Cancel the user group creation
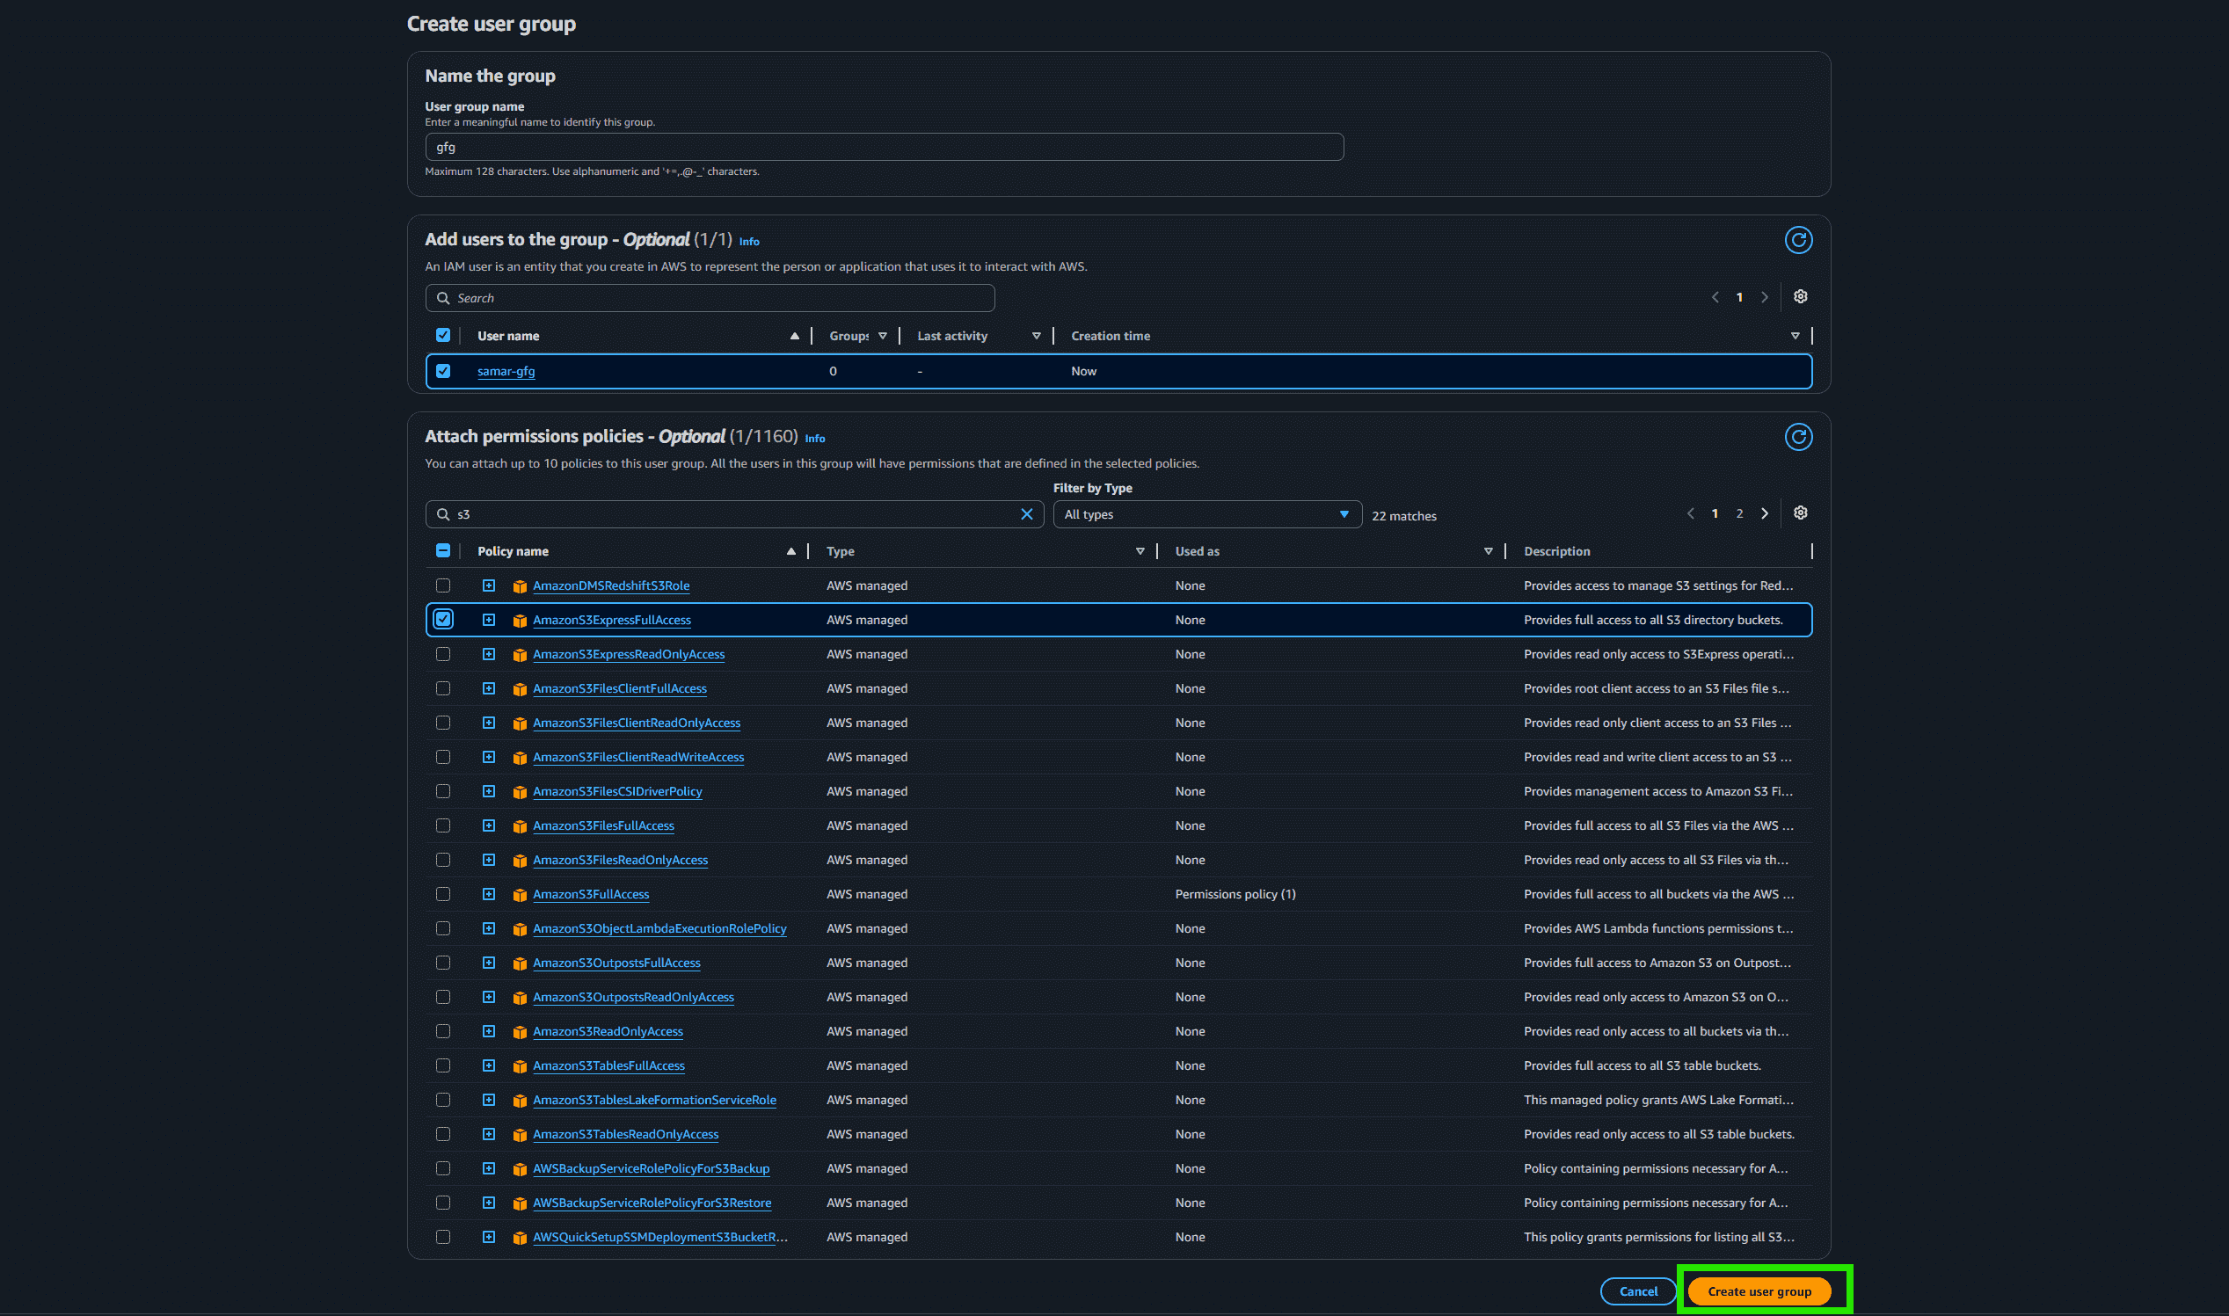The image size is (2229, 1316). click(x=1637, y=1291)
